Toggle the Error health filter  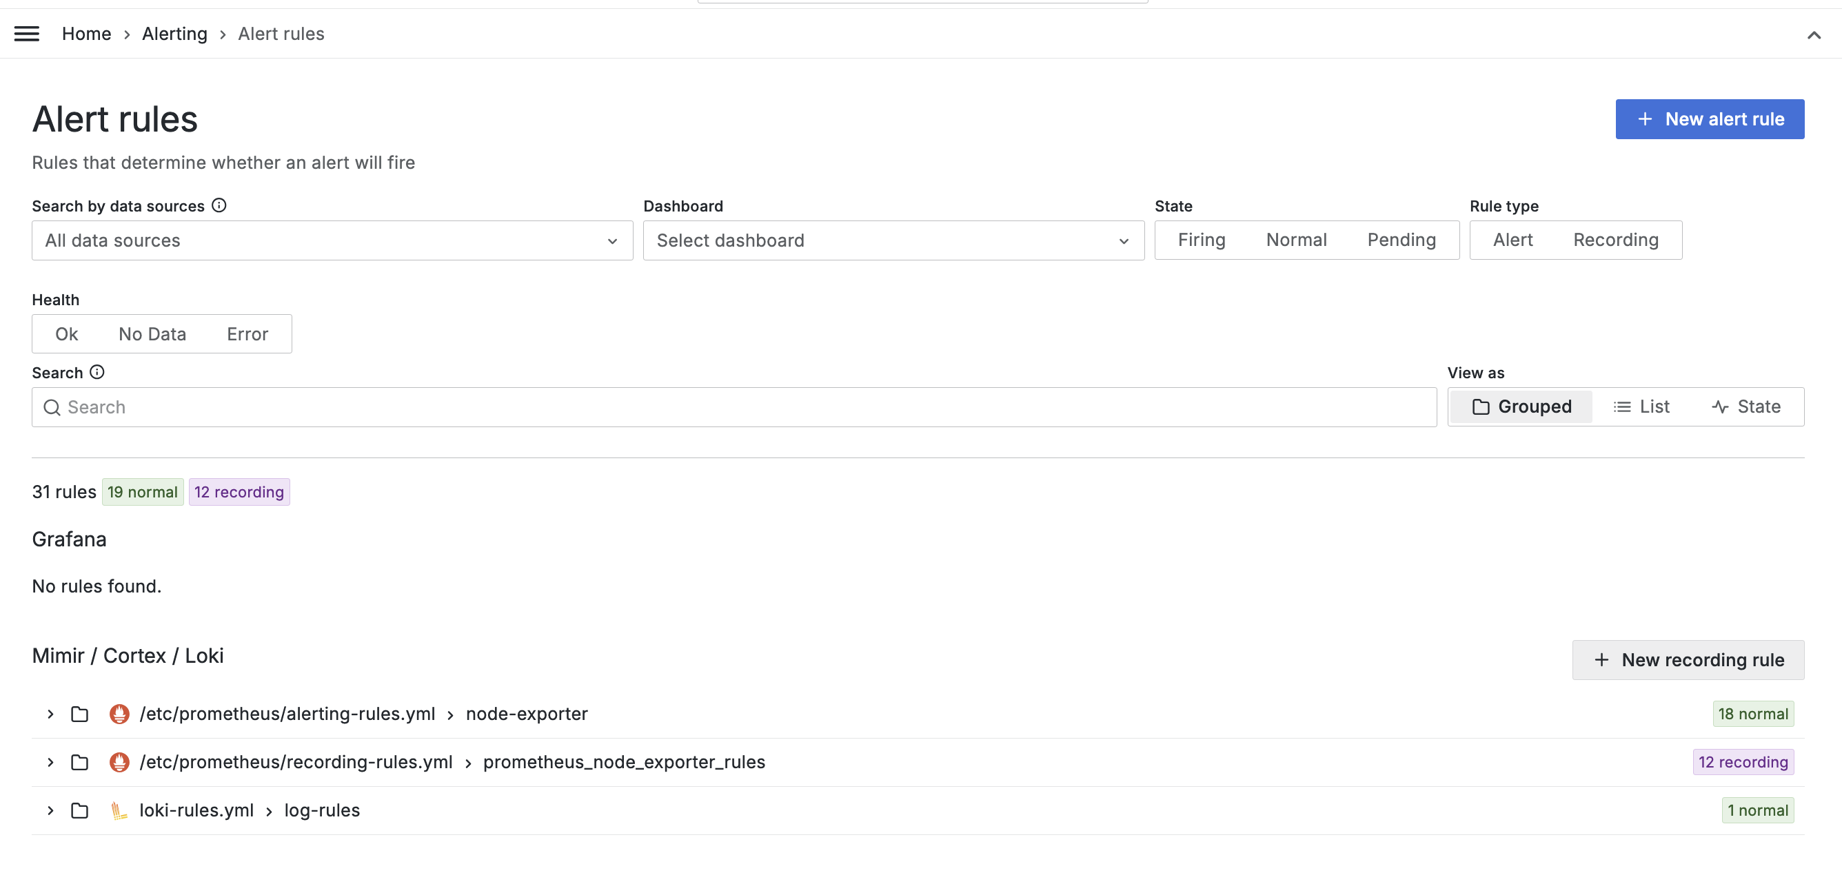point(247,334)
